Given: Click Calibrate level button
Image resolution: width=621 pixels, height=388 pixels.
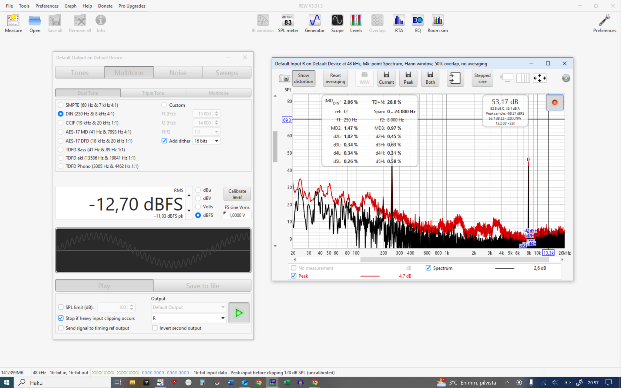Looking at the screenshot, I should [x=237, y=194].
